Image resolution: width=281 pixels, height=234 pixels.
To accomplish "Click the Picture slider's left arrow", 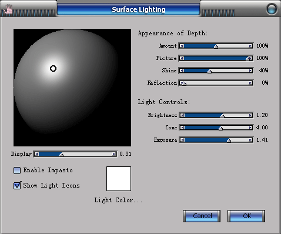I will pos(182,58).
